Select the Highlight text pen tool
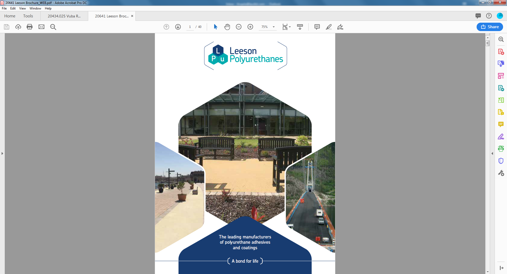Image resolution: width=507 pixels, height=274 pixels. tap(329, 27)
